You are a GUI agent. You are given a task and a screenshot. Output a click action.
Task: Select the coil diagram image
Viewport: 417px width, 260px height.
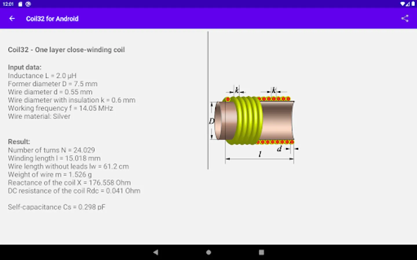(x=253, y=125)
